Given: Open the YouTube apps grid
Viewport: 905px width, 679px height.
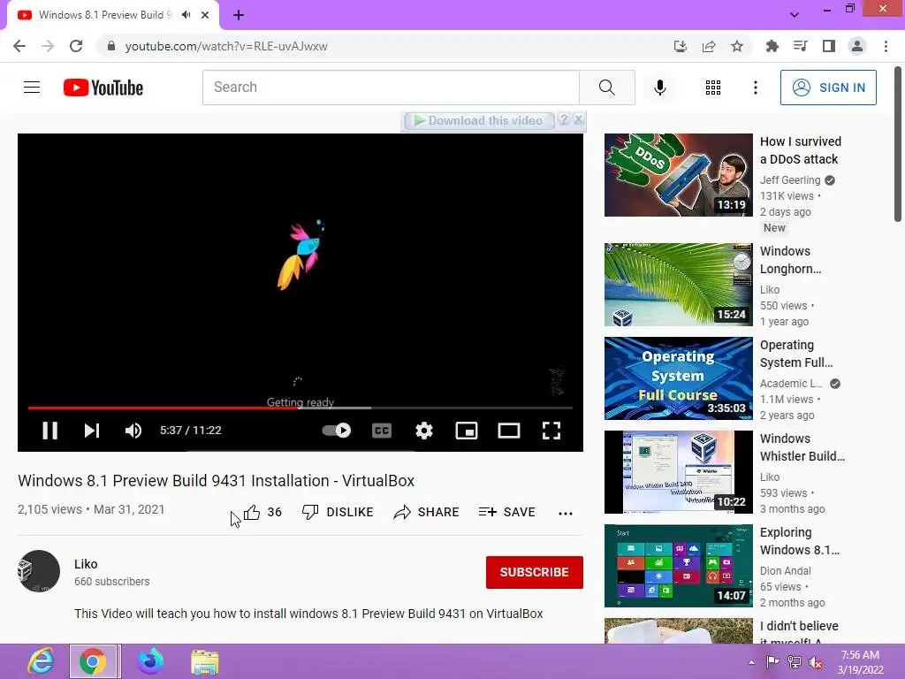Looking at the screenshot, I should coord(713,88).
